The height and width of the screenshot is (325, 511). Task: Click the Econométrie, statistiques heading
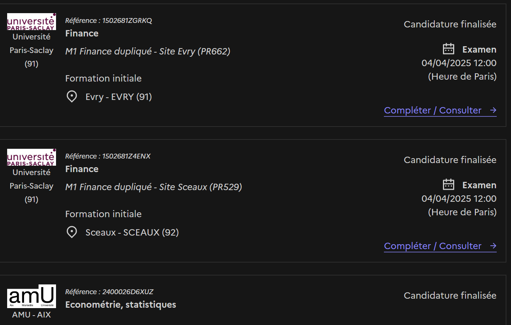point(121,305)
